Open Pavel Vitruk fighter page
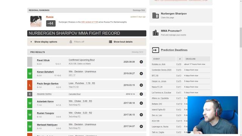 (43, 60)
